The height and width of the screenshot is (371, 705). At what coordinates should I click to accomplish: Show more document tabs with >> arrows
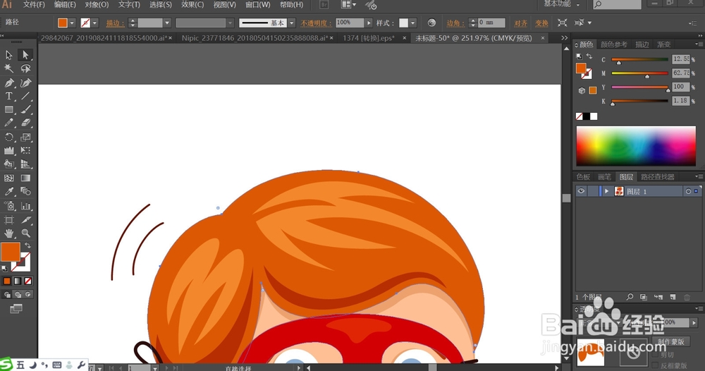click(x=565, y=38)
